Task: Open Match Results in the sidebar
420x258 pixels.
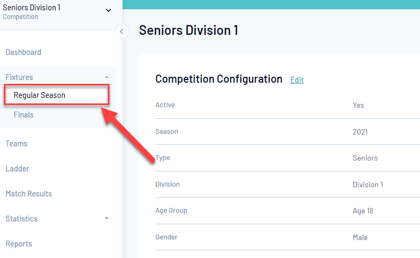Action: pyautogui.click(x=29, y=194)
